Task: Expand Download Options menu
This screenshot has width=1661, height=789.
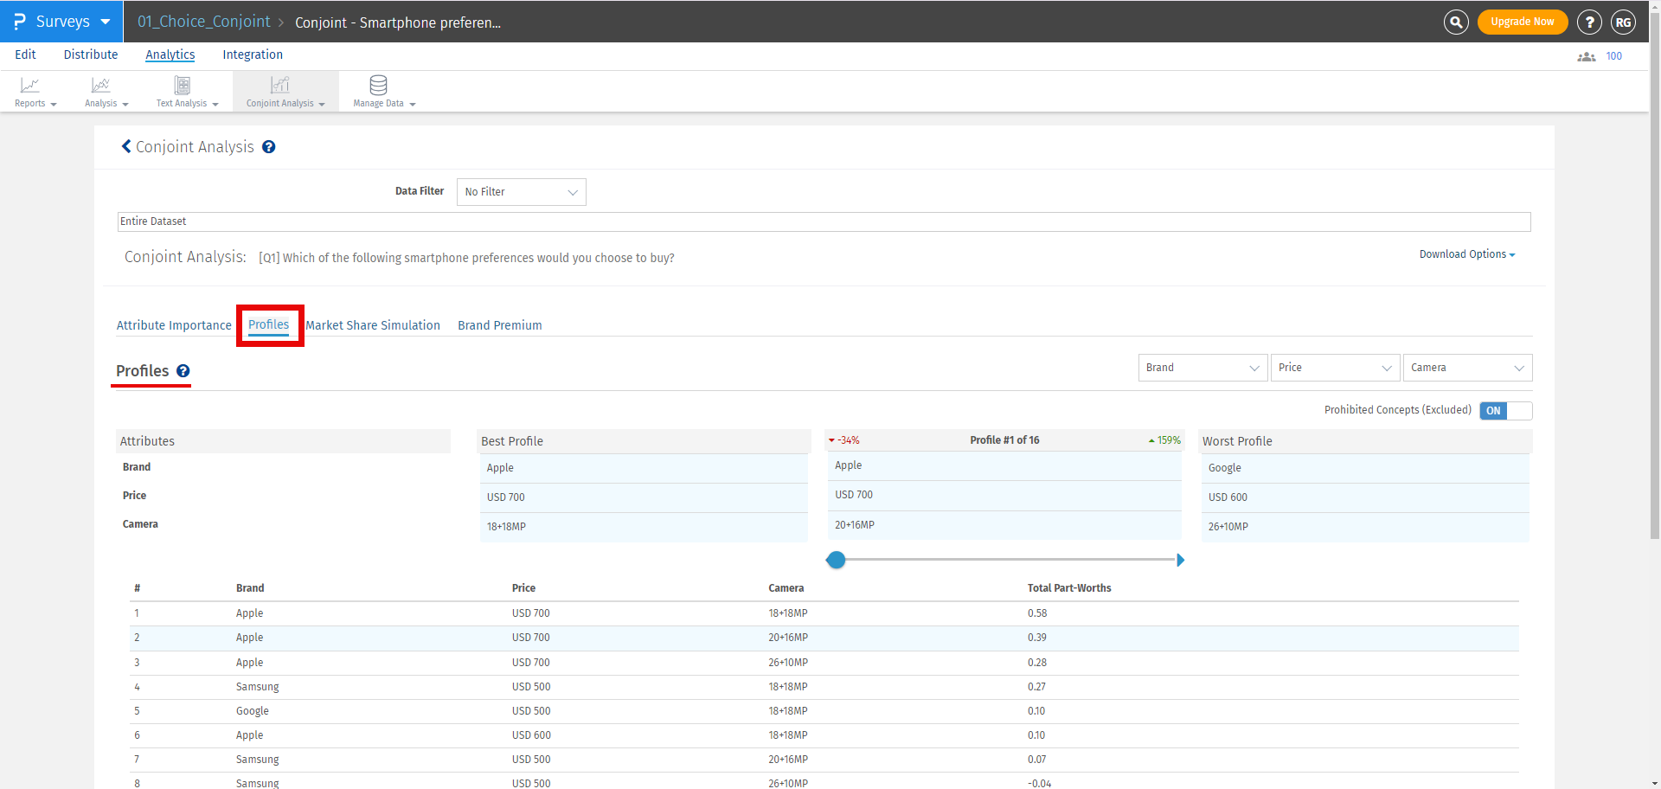Action: 1466,254
